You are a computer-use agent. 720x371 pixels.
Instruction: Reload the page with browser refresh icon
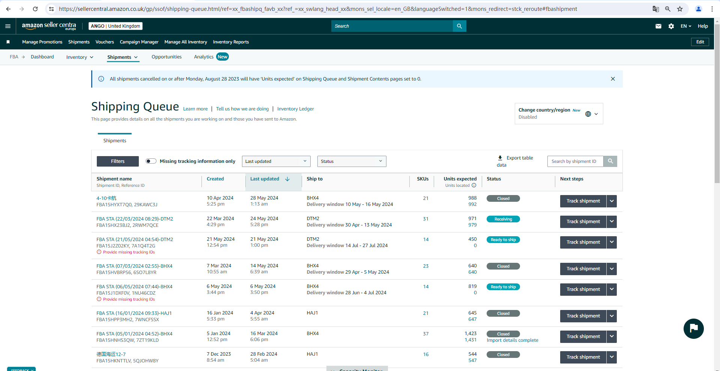pyautogui.click(x=35, y=9)
